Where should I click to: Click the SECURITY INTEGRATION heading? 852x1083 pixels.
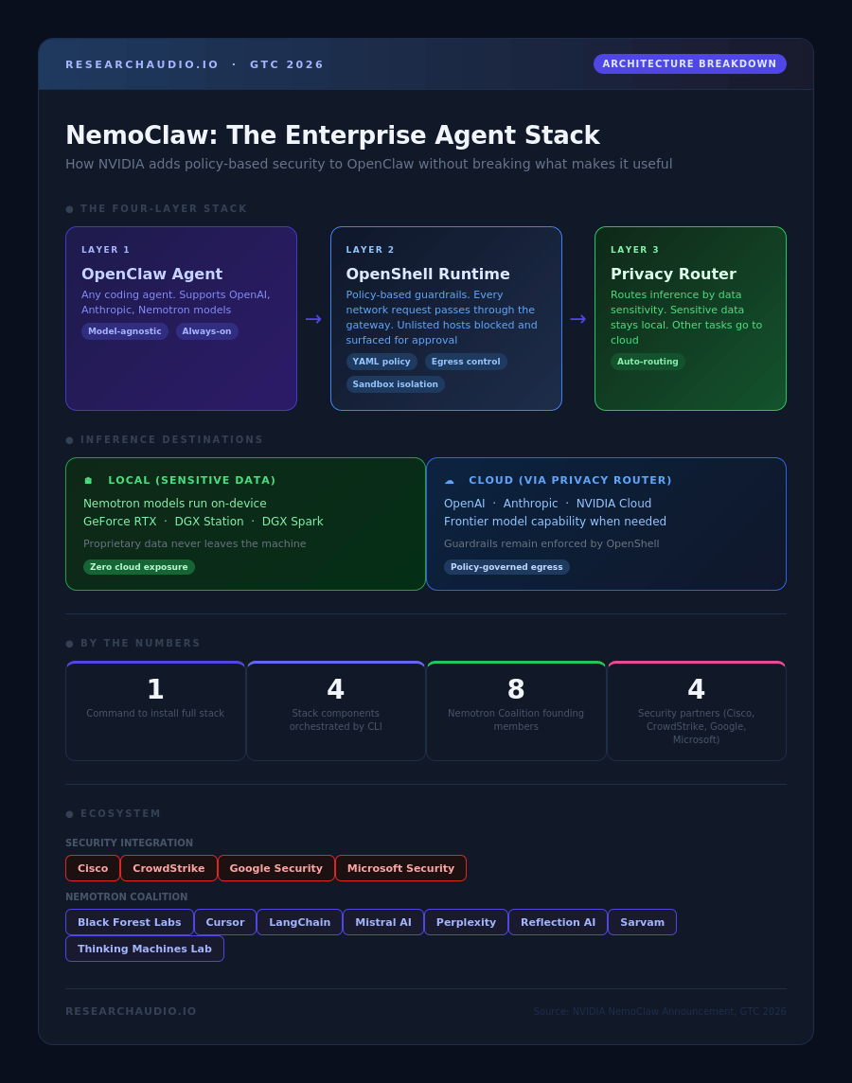pyautogui.click(x=129, y=843)
